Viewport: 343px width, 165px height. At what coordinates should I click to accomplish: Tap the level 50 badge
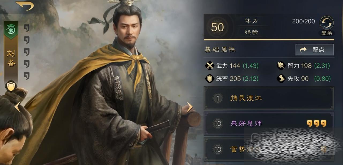pos(217,27)
